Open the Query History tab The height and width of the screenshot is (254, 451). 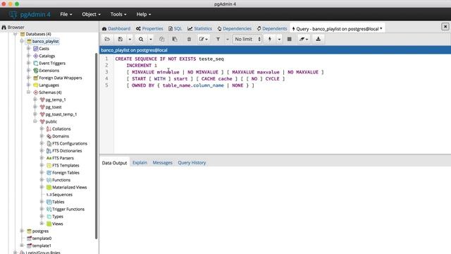[192, 163]
